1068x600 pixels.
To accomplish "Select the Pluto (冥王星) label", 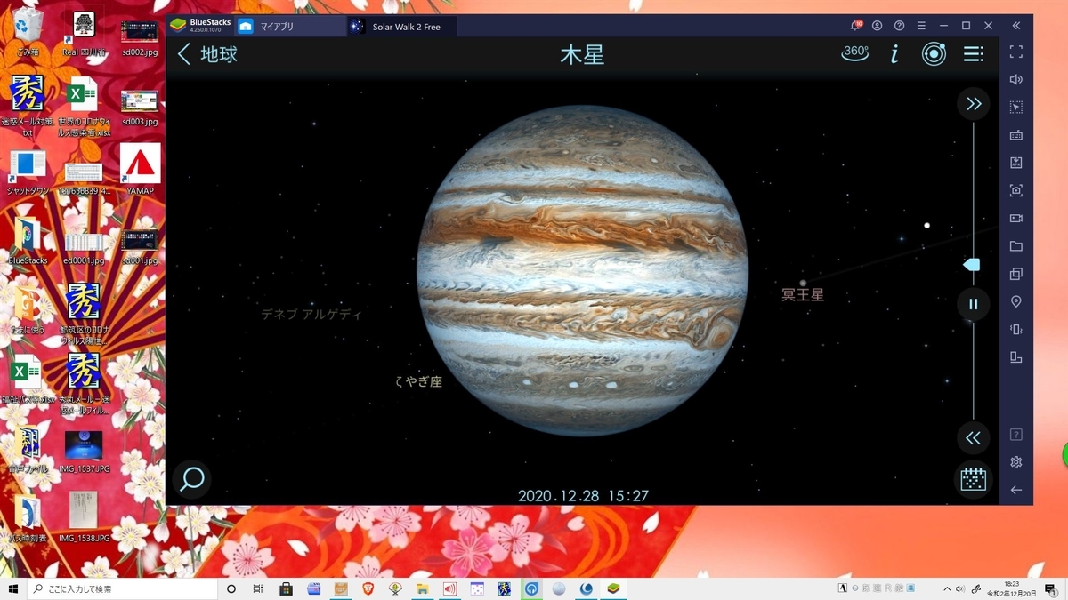I will (x=803, y=294).
